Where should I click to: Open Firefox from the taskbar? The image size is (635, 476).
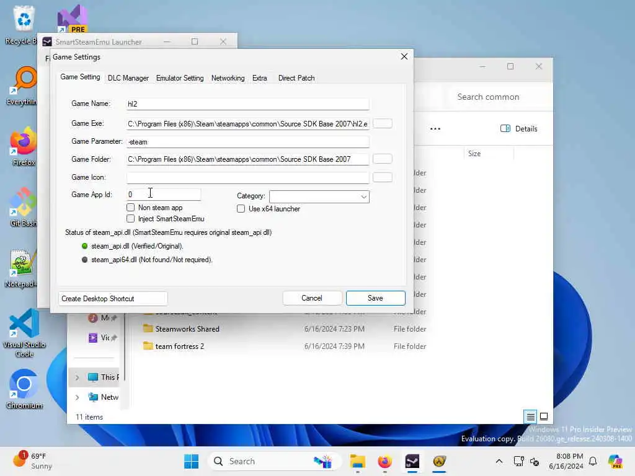[x=384, y=461]
